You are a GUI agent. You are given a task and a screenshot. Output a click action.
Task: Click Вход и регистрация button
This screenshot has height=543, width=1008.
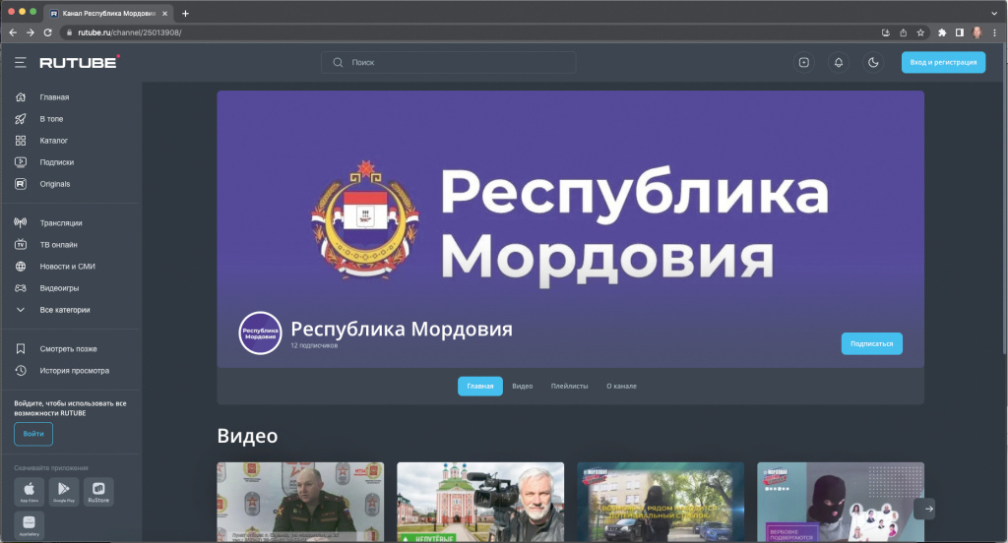943,62
